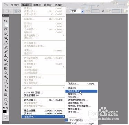Choose 参考线、网格和切片 in preferences submenu
The width and height of the screenshot is (129, 125).
(x=81, y=106)
